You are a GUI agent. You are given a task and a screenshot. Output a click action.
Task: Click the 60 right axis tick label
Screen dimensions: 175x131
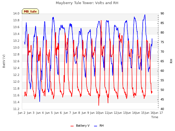162,71
